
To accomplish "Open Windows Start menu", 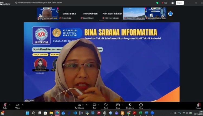I will 27,113.
